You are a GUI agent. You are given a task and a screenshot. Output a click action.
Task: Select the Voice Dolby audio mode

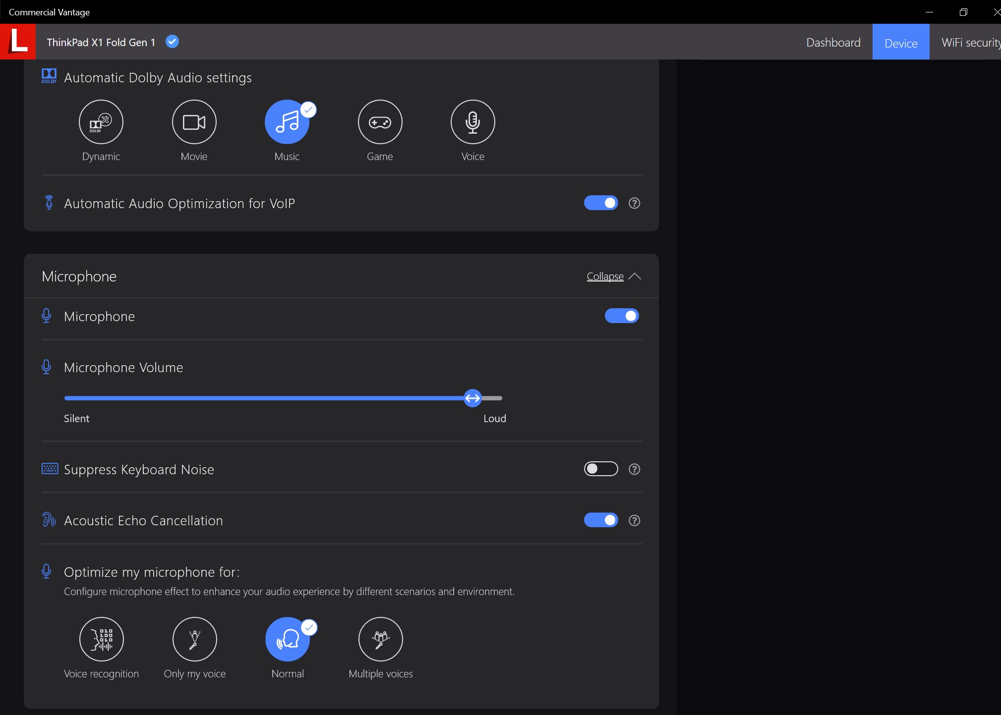tap(472, 122)
